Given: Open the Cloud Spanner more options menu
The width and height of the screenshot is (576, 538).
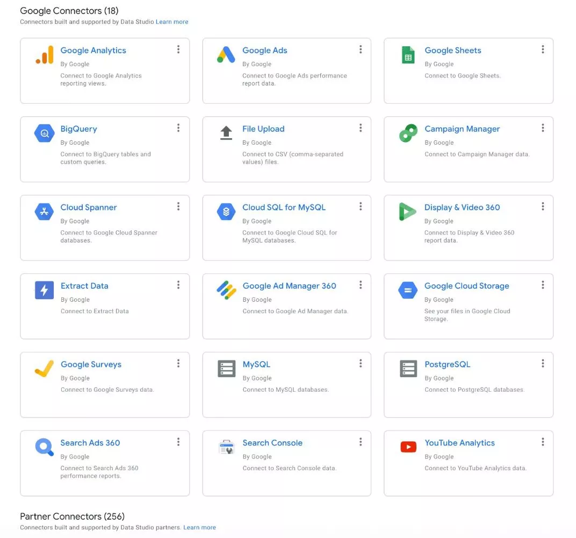Looking at the screenshot, I should 178,206.
